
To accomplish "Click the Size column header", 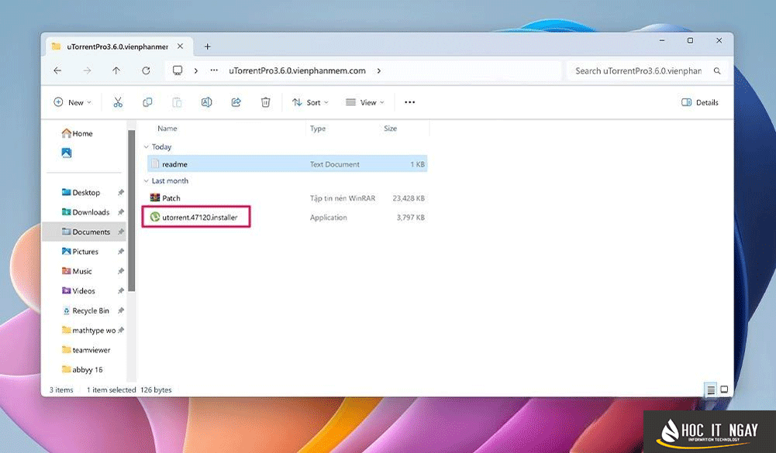I will (391, 128).
